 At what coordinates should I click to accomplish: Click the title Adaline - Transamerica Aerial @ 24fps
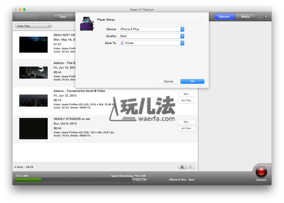tap(79, 91)
